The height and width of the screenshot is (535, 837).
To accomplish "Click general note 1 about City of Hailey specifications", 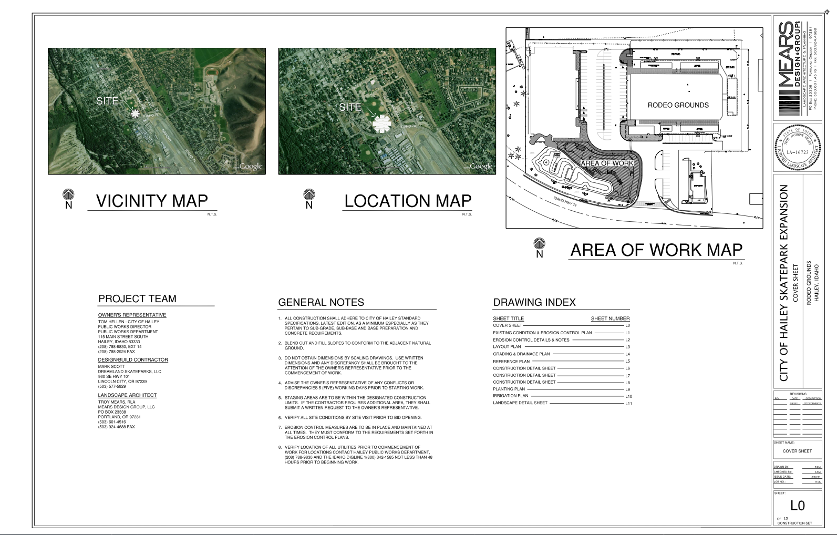I will (x=354, y=326).
